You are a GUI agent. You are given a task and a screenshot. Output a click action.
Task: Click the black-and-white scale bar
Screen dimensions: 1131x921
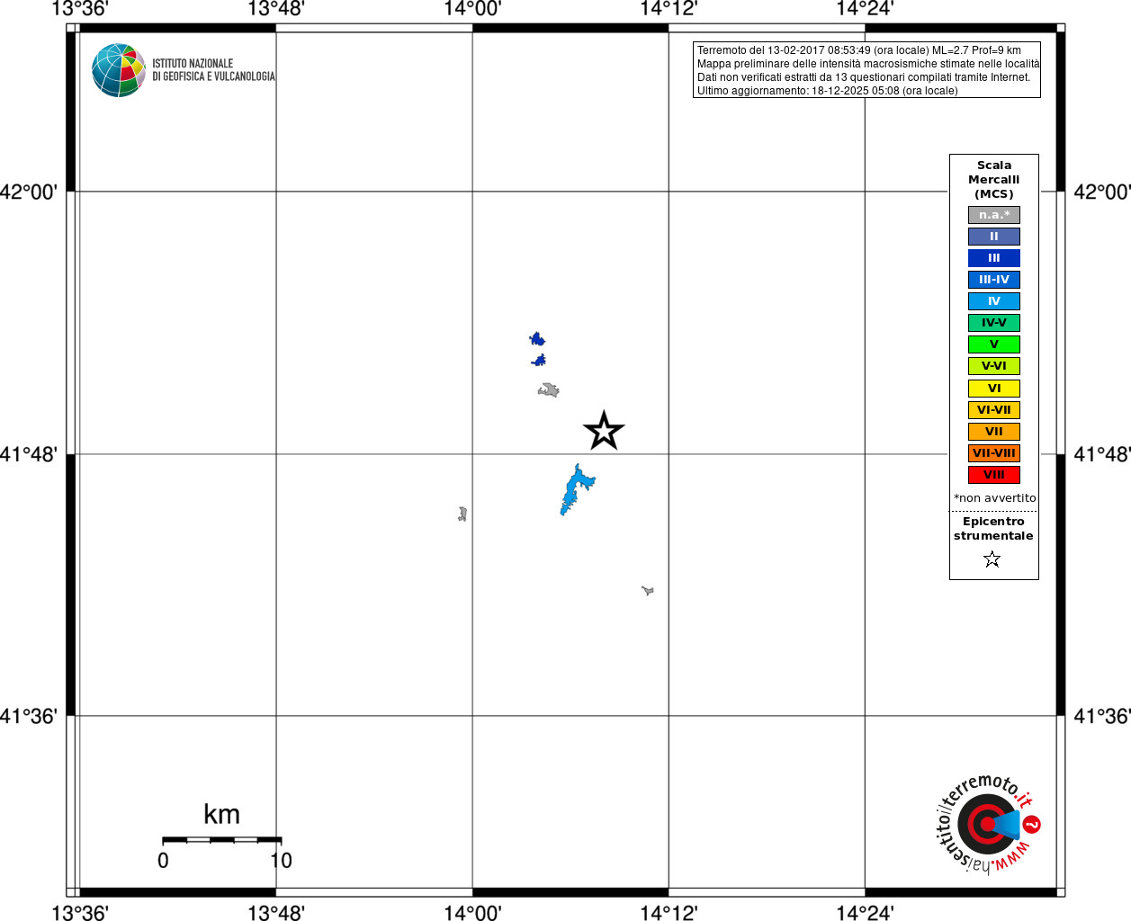click(222, 840)
